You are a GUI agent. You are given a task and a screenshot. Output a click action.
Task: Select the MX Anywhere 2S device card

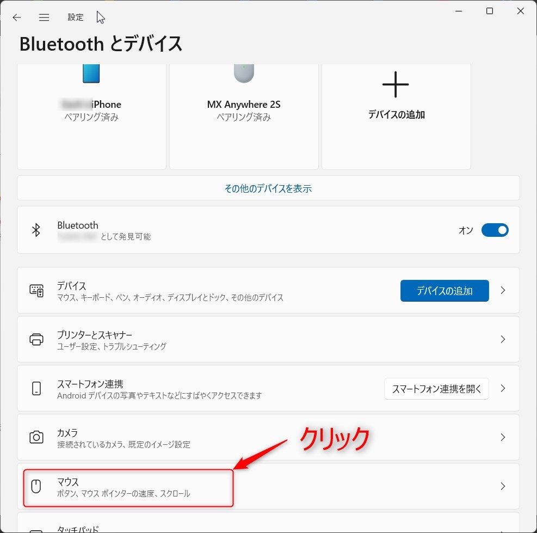(244, 117)
